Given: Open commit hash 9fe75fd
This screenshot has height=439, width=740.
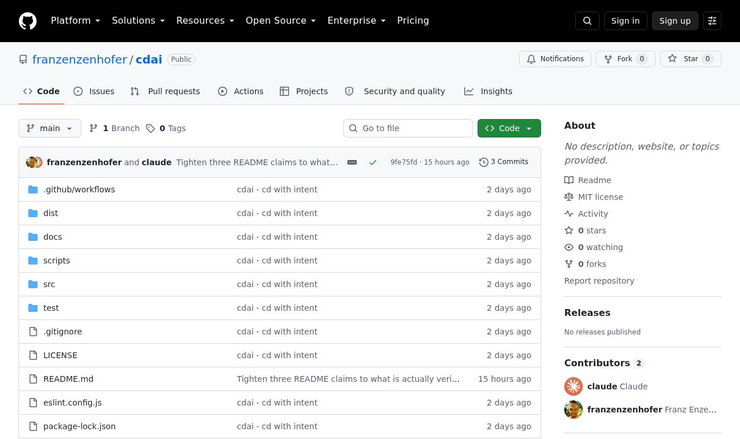Looking at the screenshot, I should (x=404, y=162).
